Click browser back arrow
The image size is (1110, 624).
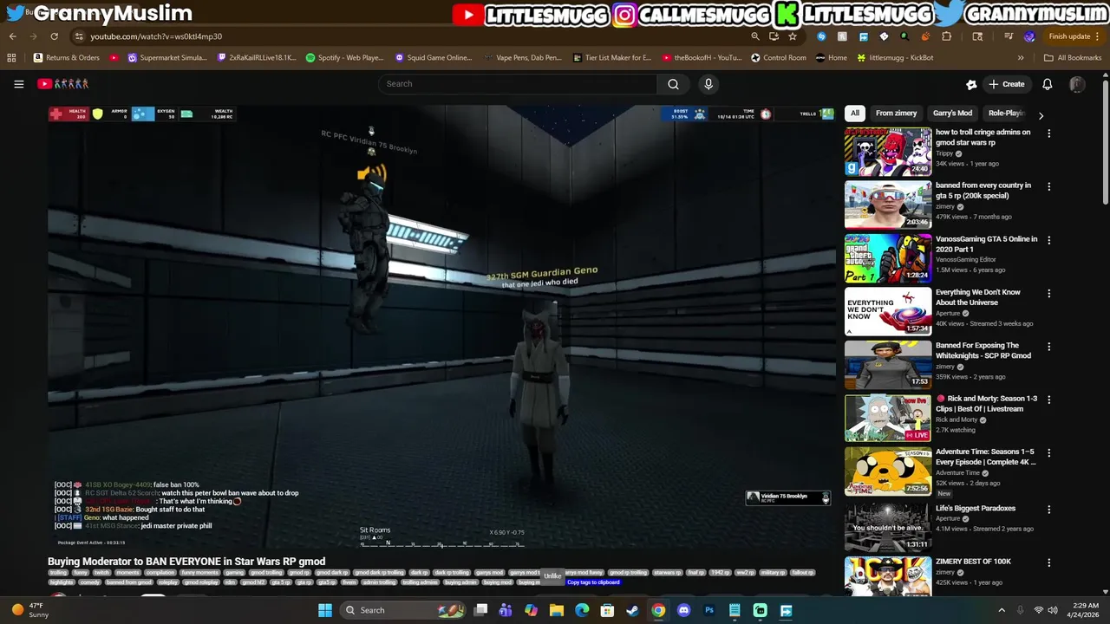[12, 36]
